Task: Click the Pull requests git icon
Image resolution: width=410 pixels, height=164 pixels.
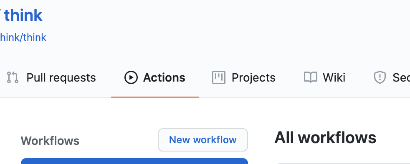Action: tap(13, 77)
